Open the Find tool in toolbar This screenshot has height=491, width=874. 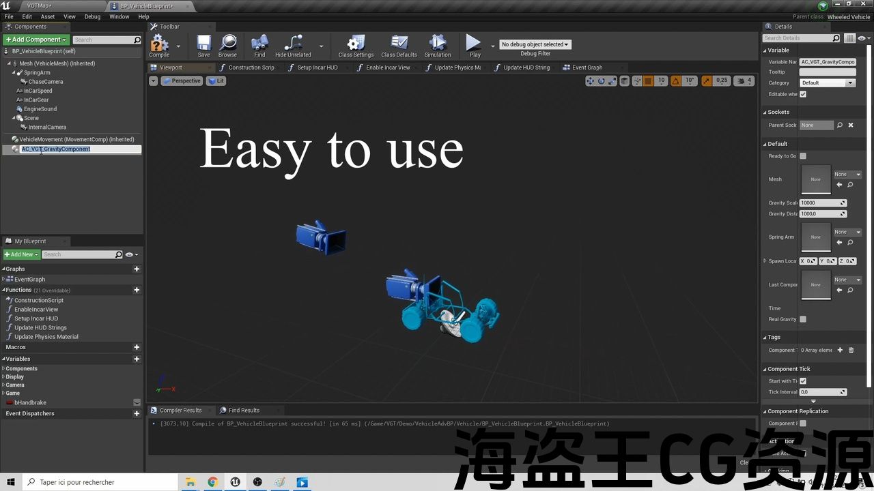pyautogui.click(x=259, y=45)
